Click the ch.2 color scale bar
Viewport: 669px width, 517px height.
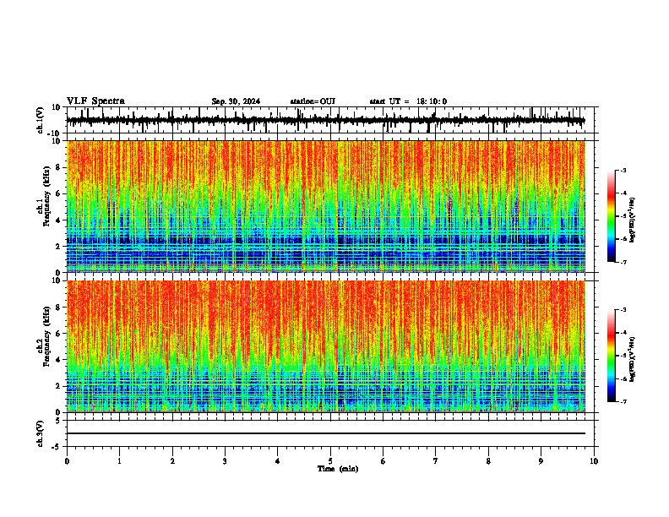[612, 356]
